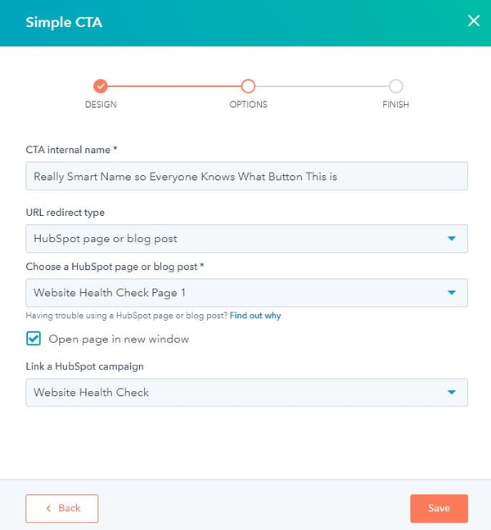
Task: Click the Finish step circle
Action: [395, 86]
